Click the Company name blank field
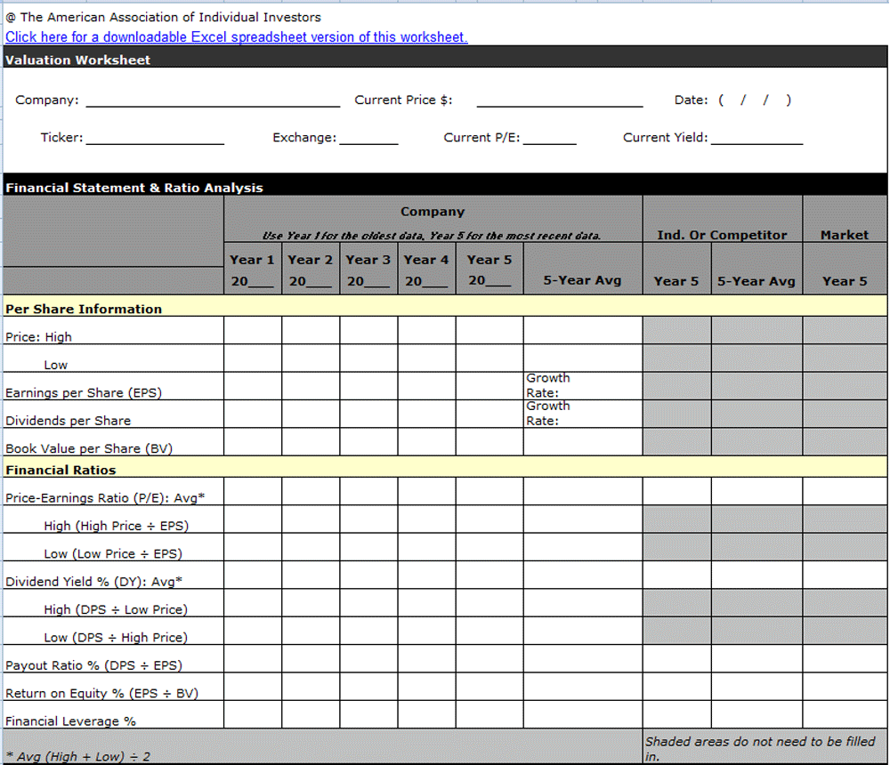Image resolution: width=890 pixels, height=765 pixels. coord(213,101)
